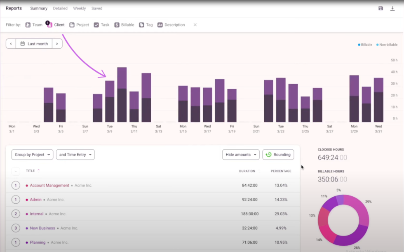Click the Rounding button

pyautogui.click(x=278, y=154)
